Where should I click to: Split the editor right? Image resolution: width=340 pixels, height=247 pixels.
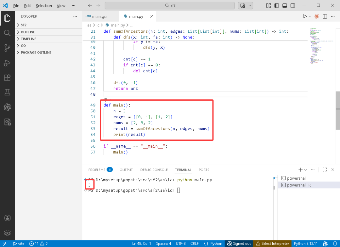click(325, 16)
